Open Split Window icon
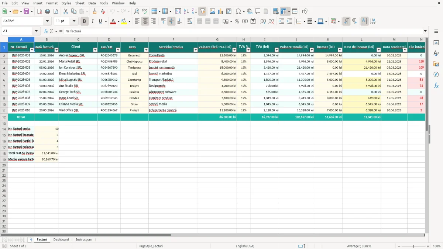 [295, 11]
